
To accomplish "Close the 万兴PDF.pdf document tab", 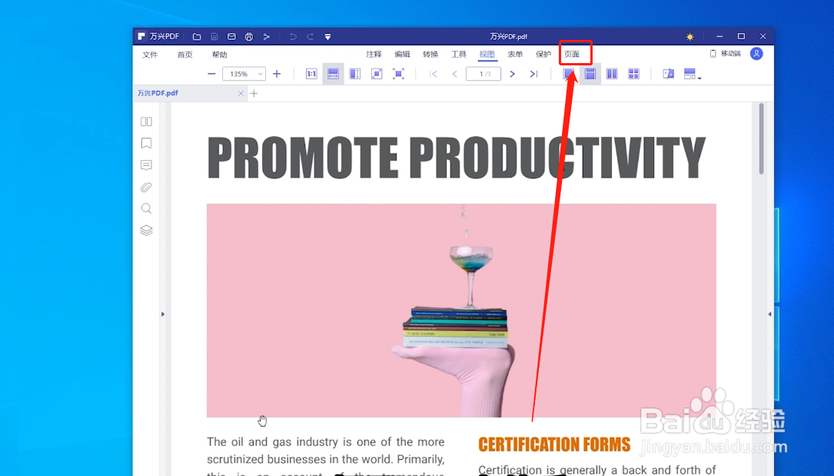I will click(241, 93).
